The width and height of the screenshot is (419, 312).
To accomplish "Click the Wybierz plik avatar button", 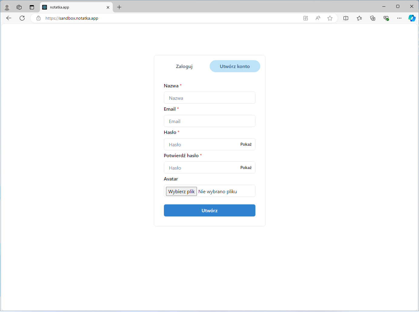I will click(x=181, y=191).
